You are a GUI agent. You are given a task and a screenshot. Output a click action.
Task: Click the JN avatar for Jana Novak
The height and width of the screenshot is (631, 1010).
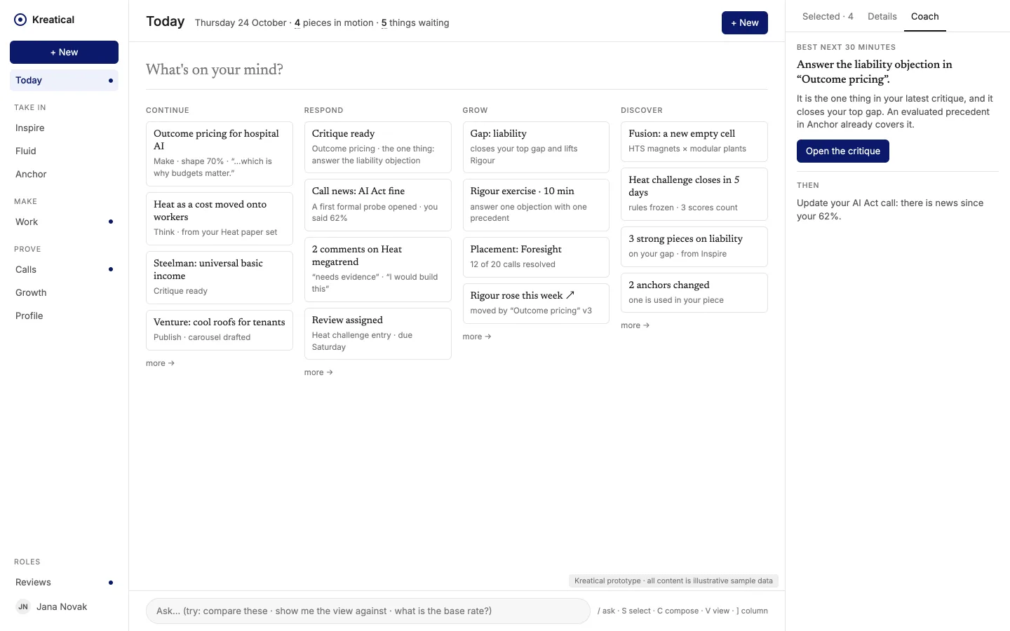pos(23,606)
